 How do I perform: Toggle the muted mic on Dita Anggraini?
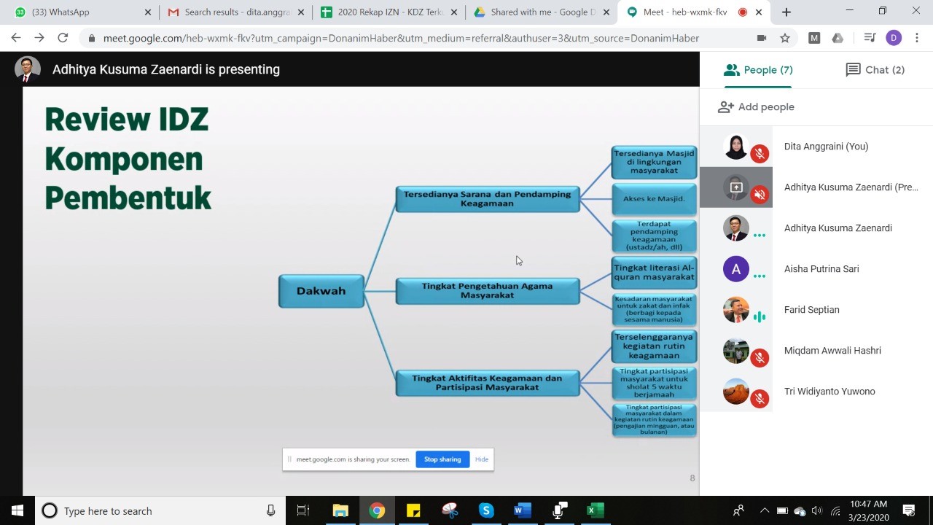tap(760, 154)
